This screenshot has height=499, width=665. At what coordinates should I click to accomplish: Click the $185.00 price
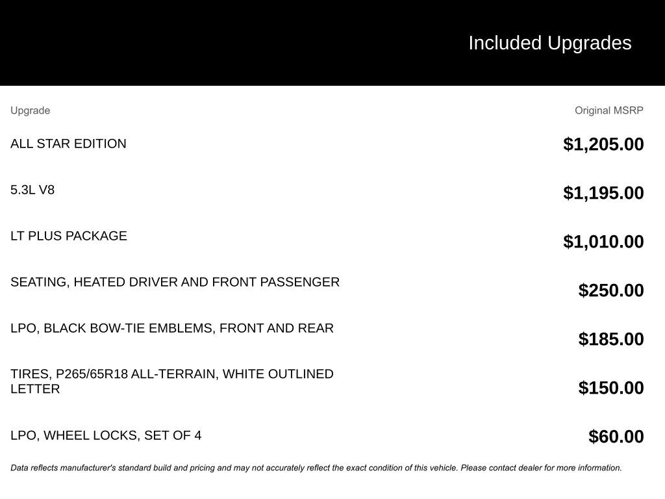pyautogui.click(x=611, y=339)
